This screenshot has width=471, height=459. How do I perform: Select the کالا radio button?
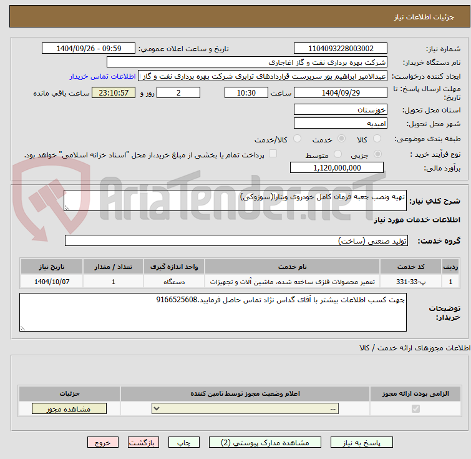point(377,139)
